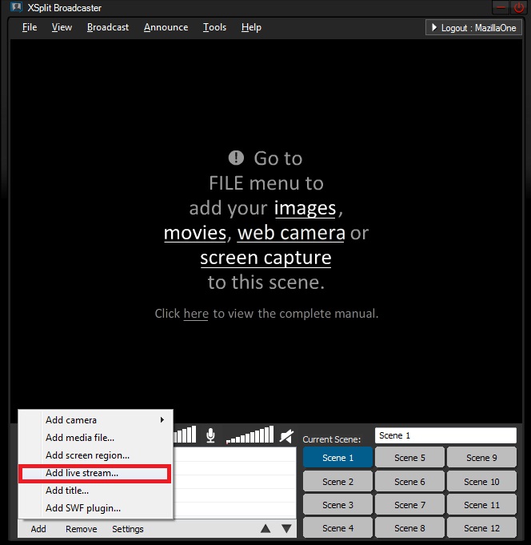Switch to Scene 6
The width and height of the screenshot is (531, 545).
click(x=409, y=482)
